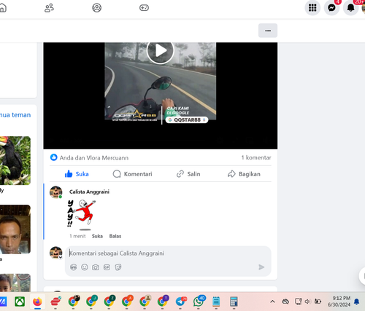Click Salin to copy the link
The height and width of the screenshot is (311, 365).
(188, 174)
